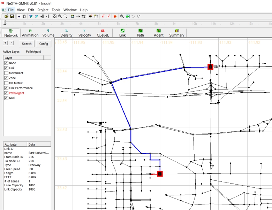Click the Config button

point(44,44)
